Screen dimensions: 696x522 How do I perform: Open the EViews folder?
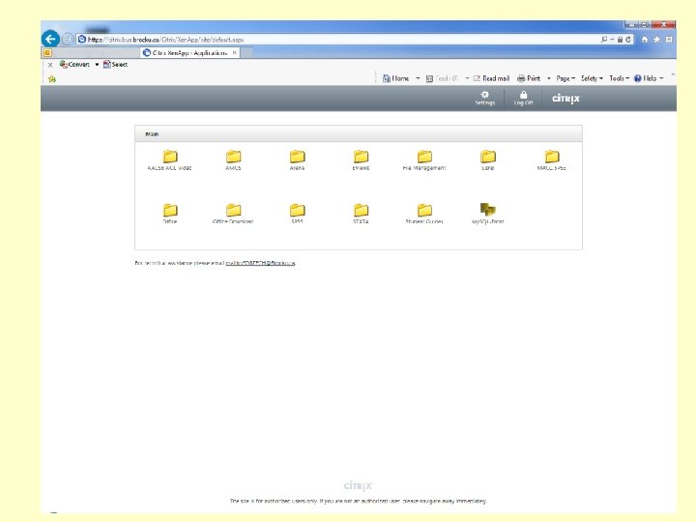361,160
